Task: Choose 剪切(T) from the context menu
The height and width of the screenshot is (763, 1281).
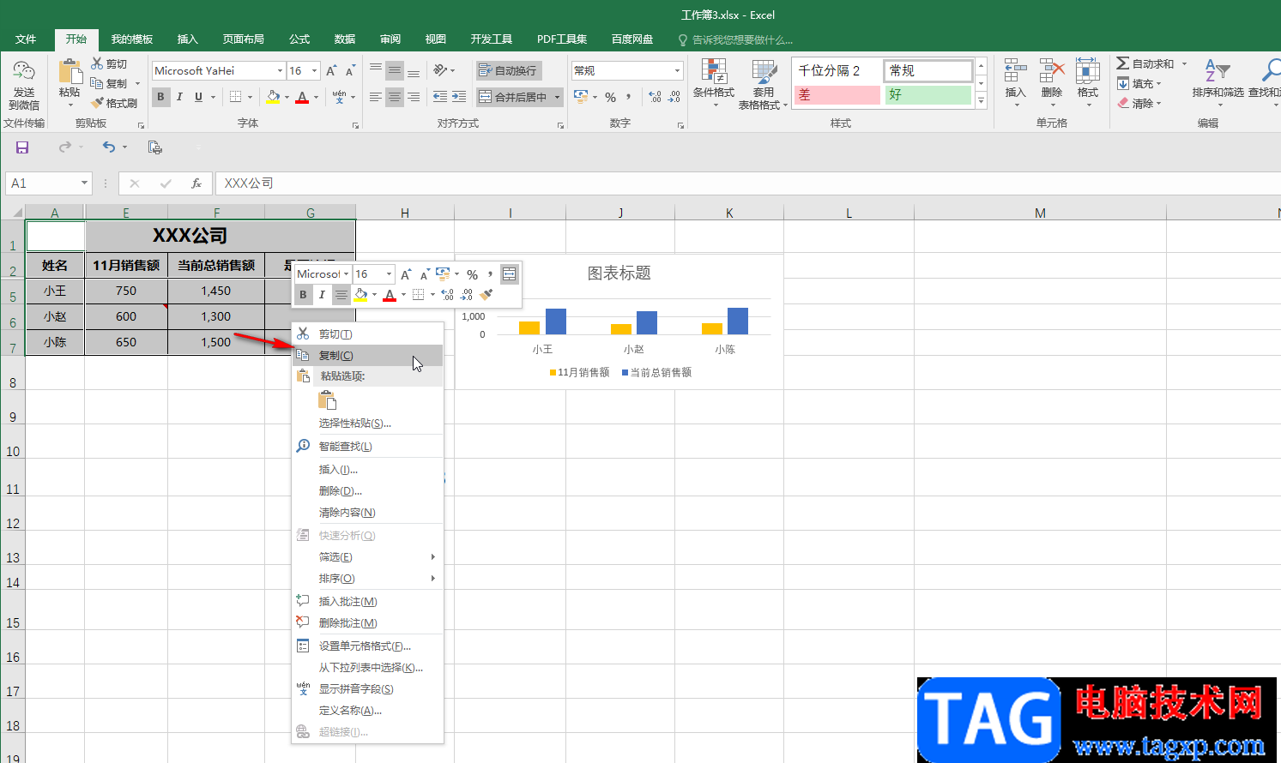Action: coord(368,333)
